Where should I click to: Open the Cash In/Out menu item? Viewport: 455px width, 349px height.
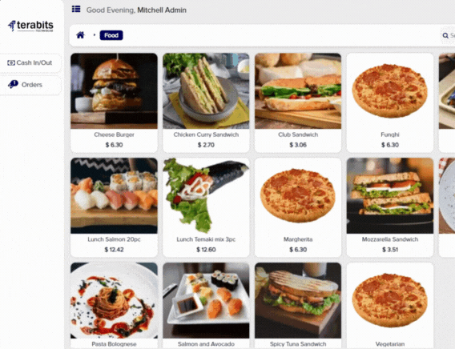30,62
